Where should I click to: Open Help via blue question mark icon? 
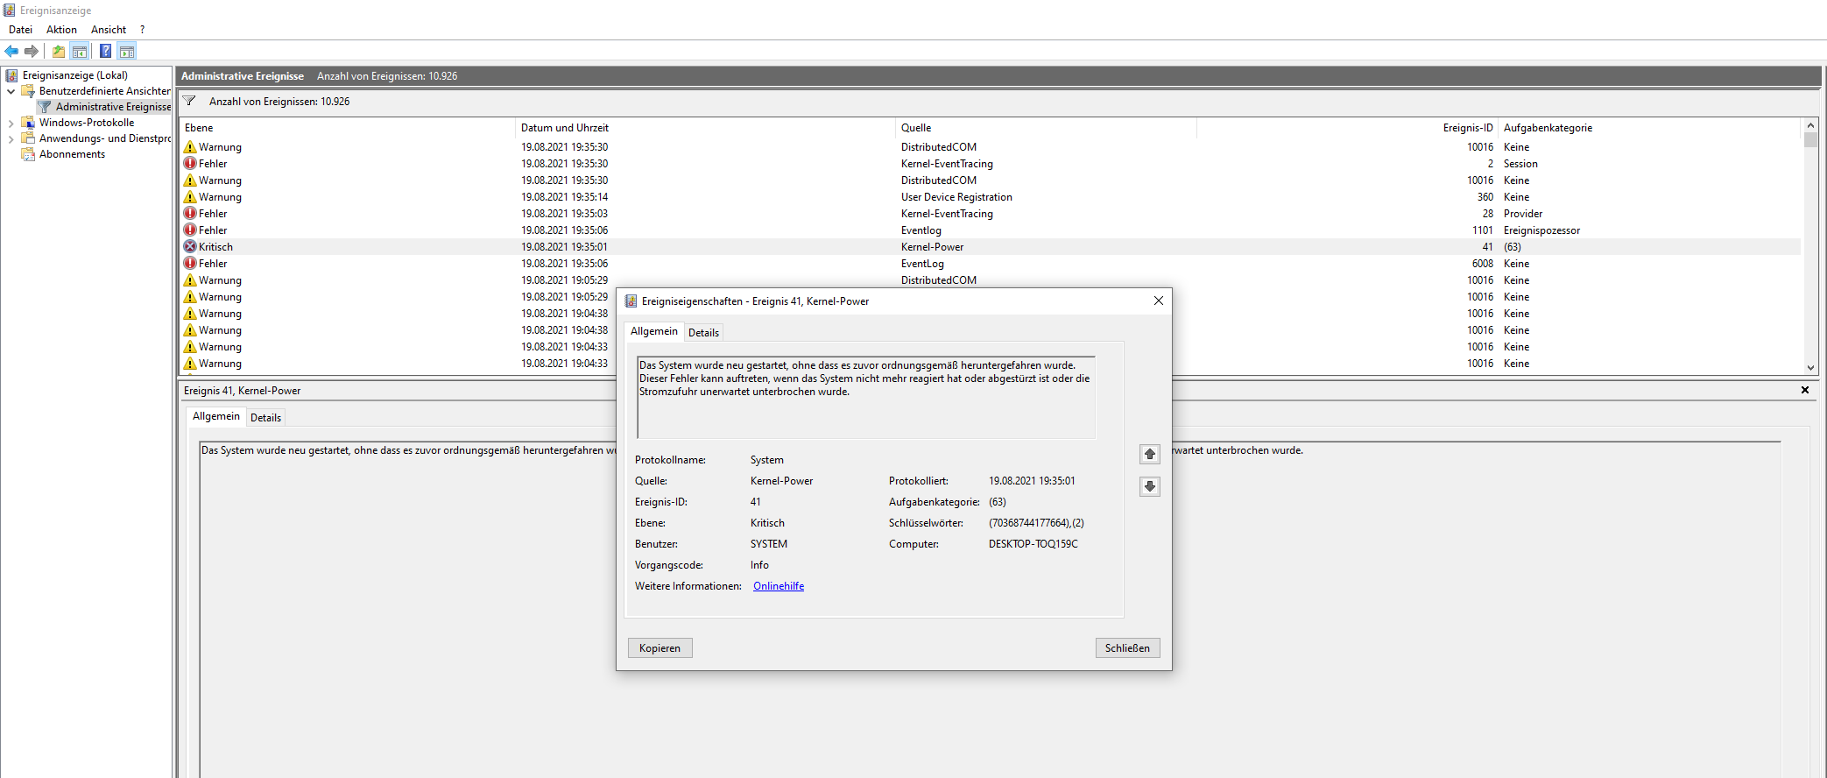[x=105, y=51]
